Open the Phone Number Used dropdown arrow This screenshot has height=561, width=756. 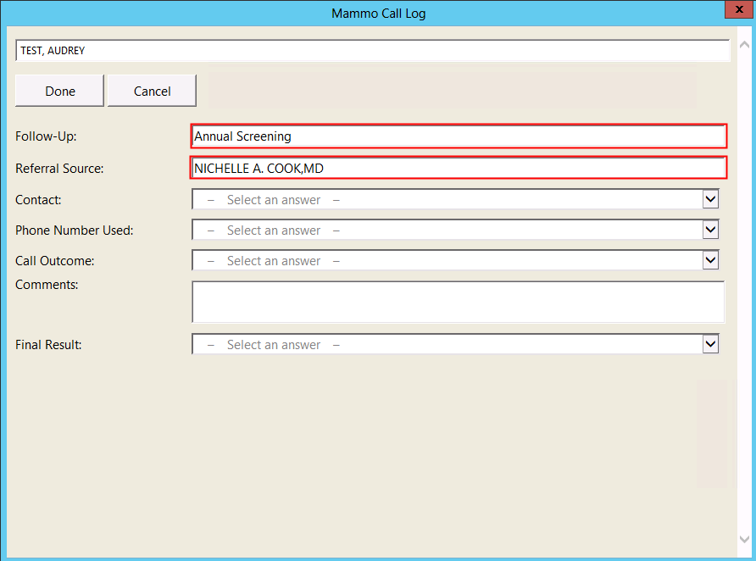tap(710, 231)
